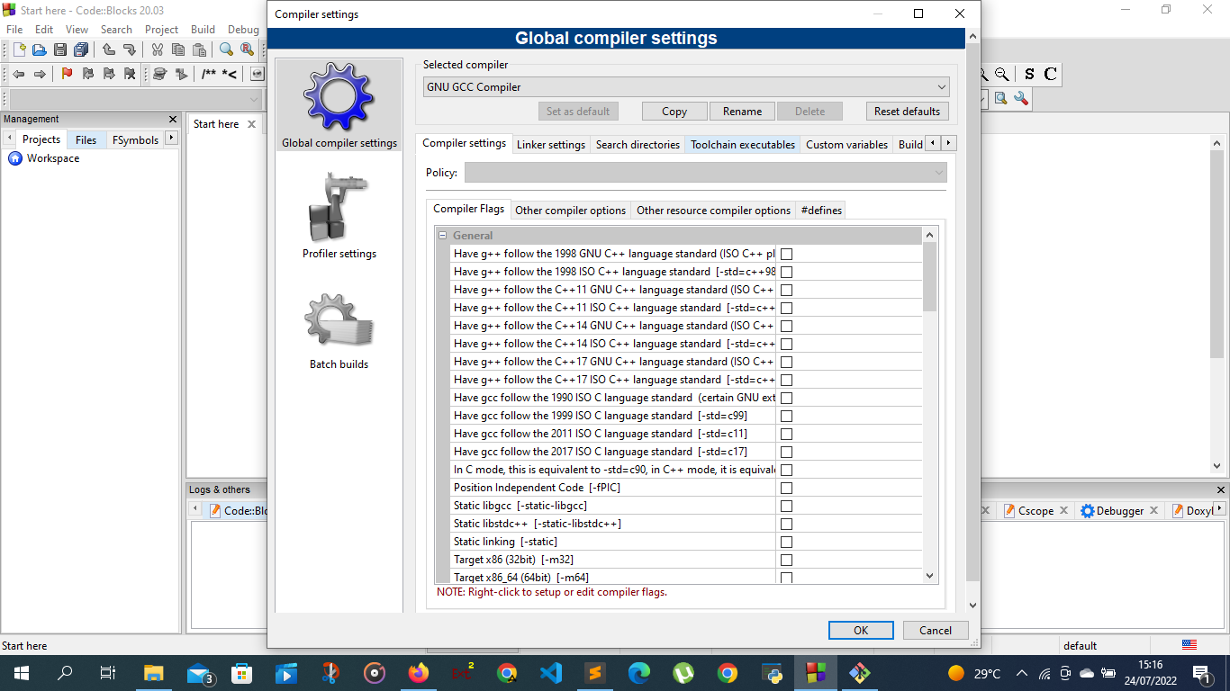The image size is (1230, 691).
Task: Switch to Linker settings tab
Action: tap(551, 144)
